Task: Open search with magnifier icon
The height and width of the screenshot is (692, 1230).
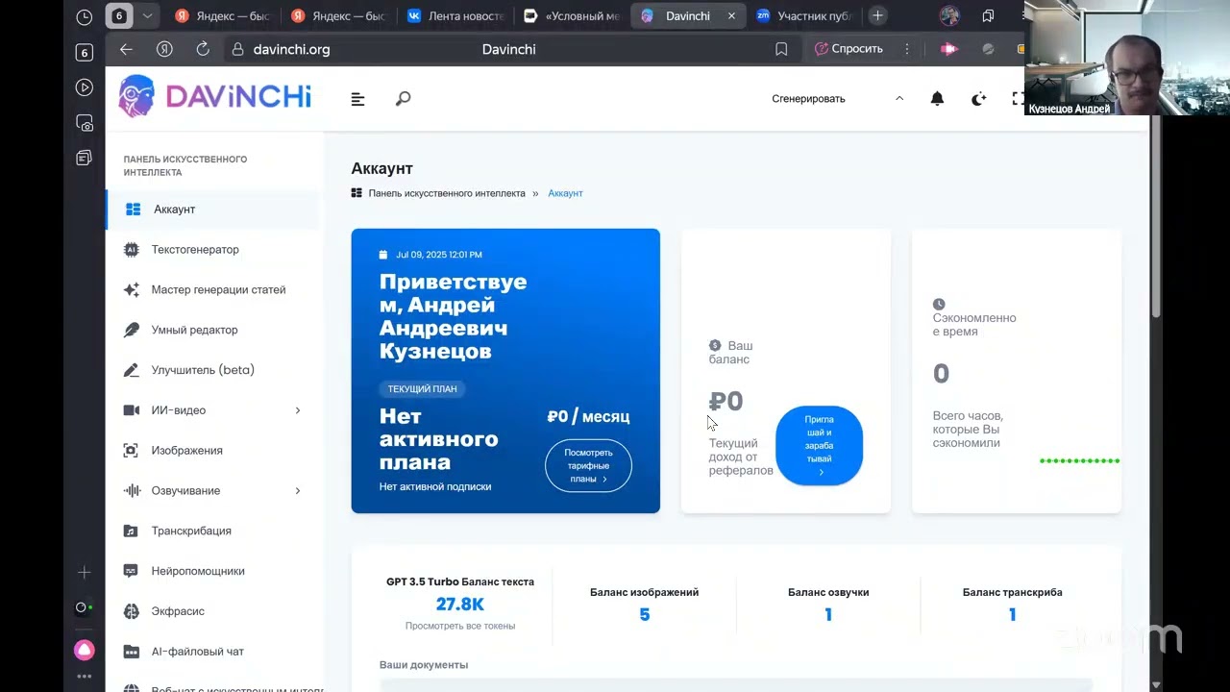Action: [403, 99]
